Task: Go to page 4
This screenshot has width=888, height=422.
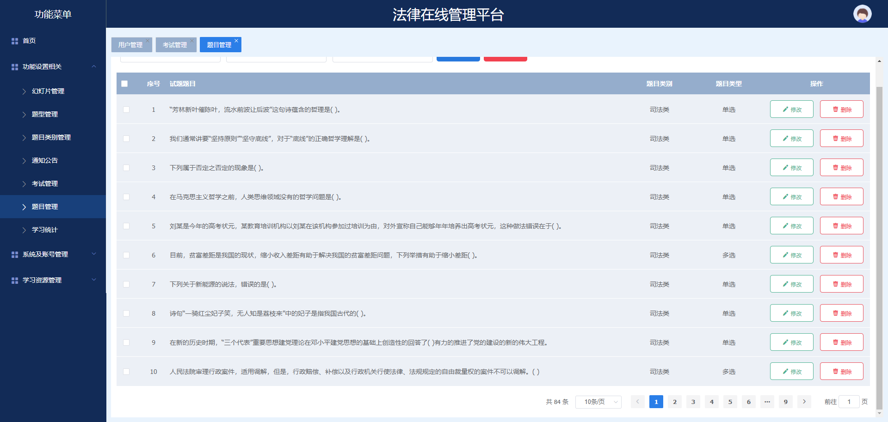Action: click(x=712, y=402)
